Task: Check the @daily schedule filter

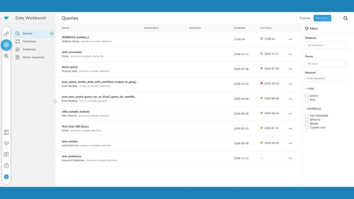Action: coord(307,123)
